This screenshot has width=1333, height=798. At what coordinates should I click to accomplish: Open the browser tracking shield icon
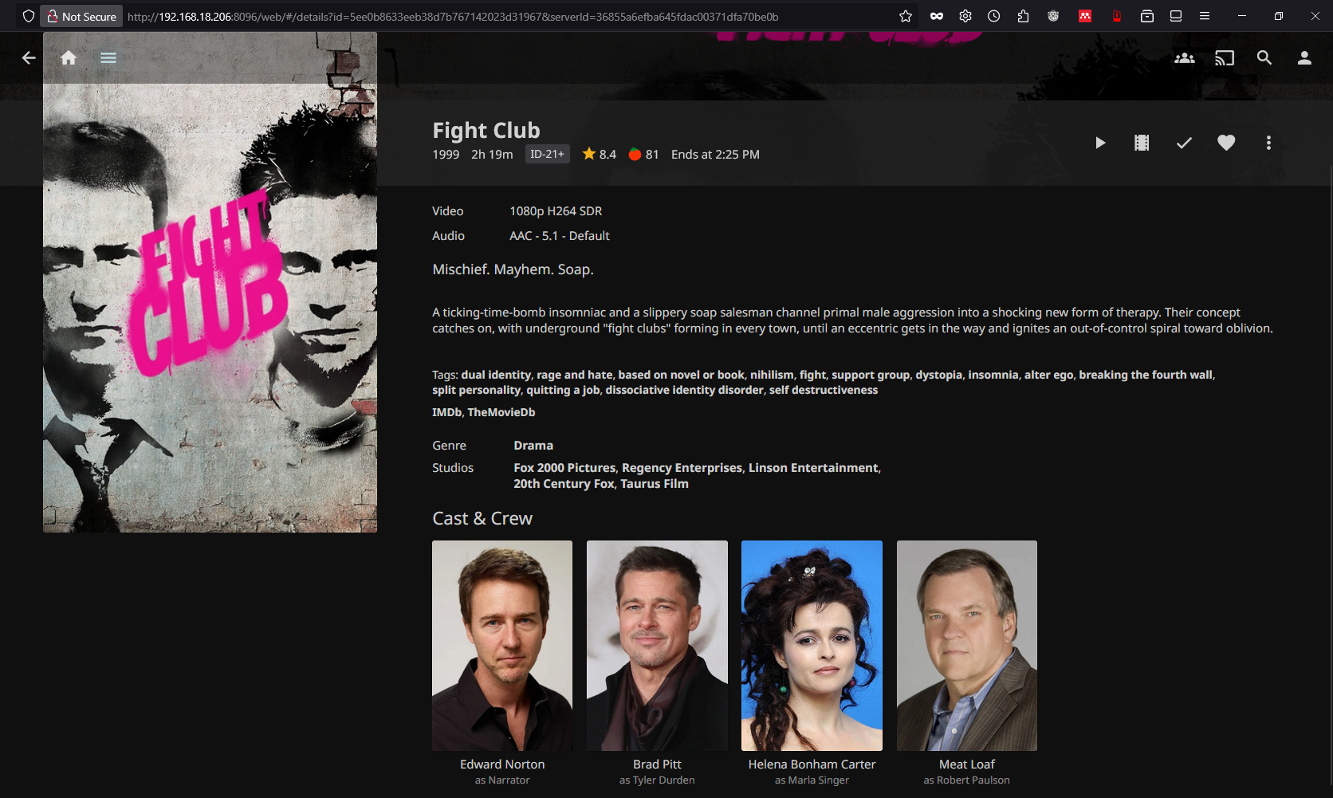(x=29, y=16)
